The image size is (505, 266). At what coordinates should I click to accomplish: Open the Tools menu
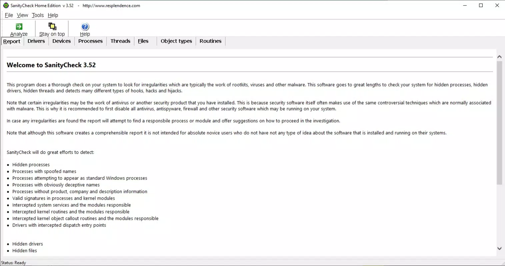pos(38,15)
